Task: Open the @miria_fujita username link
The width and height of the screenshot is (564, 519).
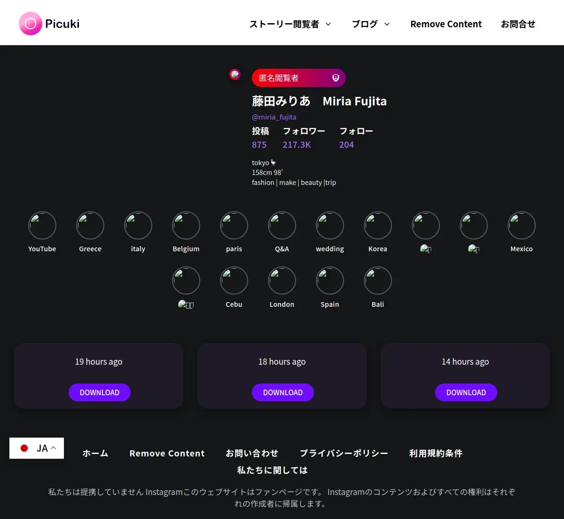Action: (274, 117)
